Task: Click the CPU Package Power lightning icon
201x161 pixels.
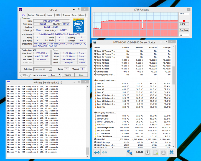Action: [x=95, y=128]
